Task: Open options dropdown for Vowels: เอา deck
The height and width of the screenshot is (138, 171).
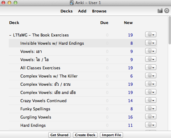Action: coord(151,51)
